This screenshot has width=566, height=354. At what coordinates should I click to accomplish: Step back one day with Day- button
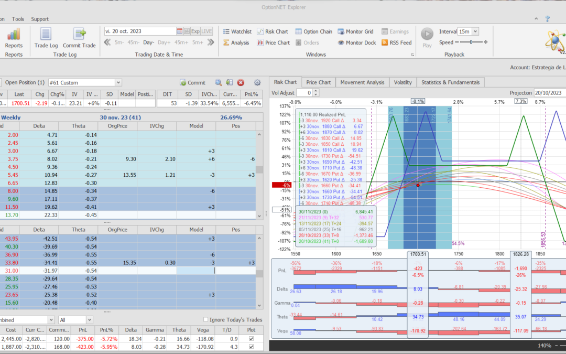(x=148, y=43)
